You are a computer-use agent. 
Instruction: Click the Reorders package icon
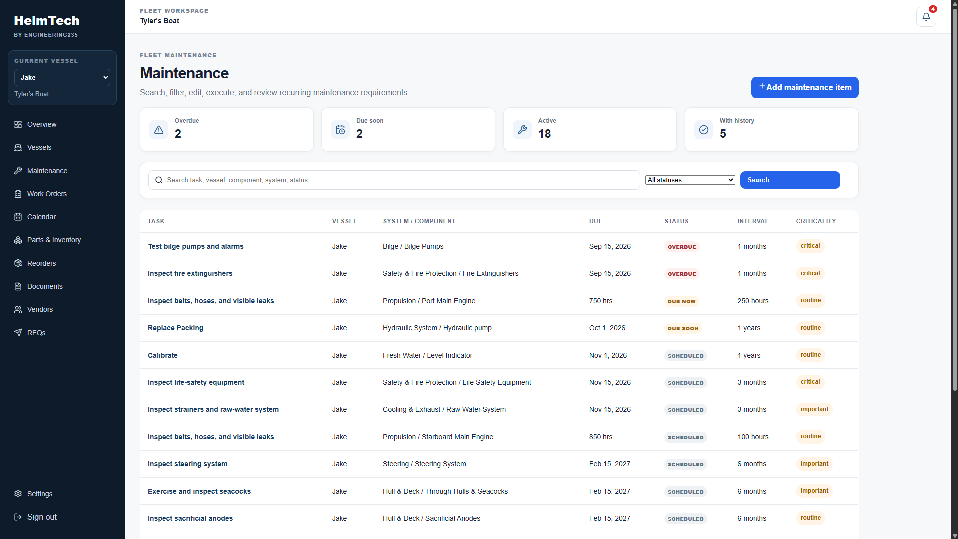pos(18,263)
